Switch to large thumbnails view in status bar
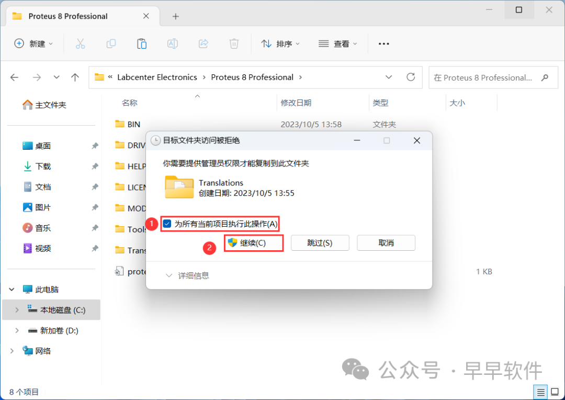Viewport: 565px width, 400px height. (555, 392)
